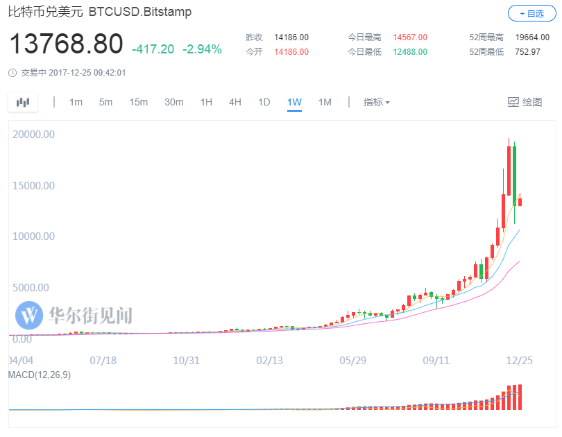Click the clock icon beside trading time
Image resolution: width=562 pixels, height=437 pixels.
coord(12,73)
